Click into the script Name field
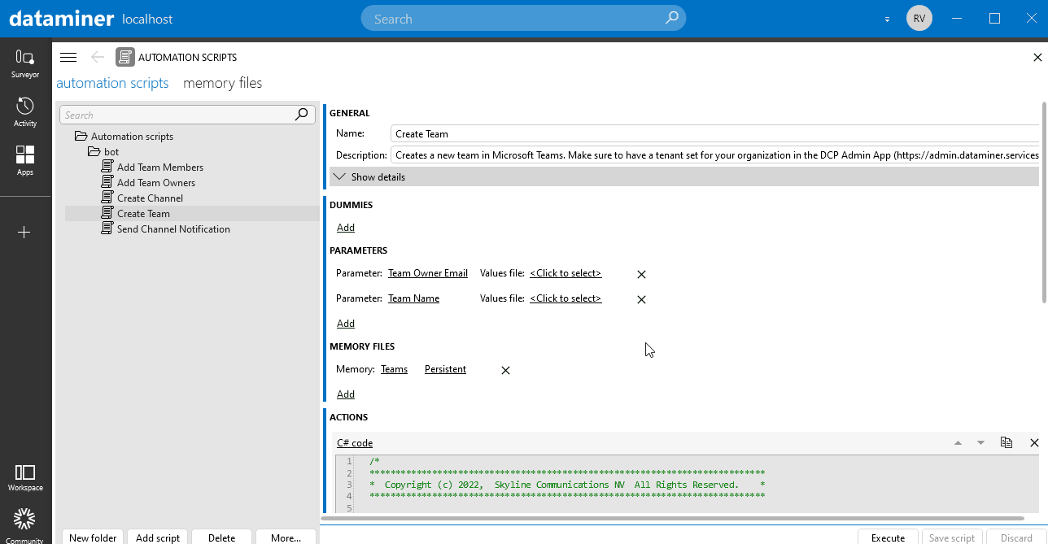The height and width of the screenshot is (544, 1048). click(x=714, y=133)
